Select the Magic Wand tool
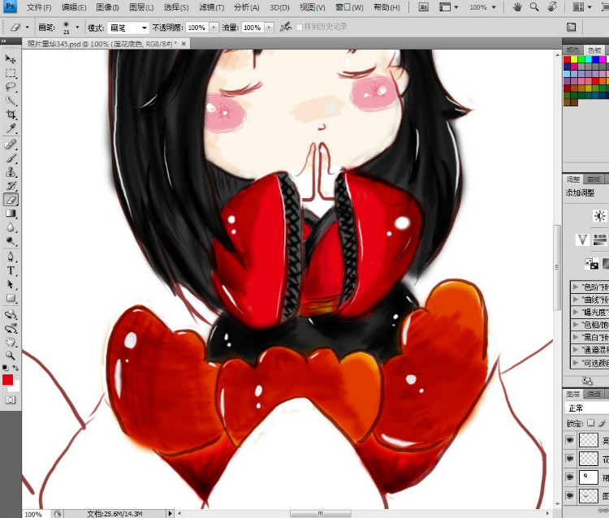The height and width of the screenshot is (518, 609). 11,101
